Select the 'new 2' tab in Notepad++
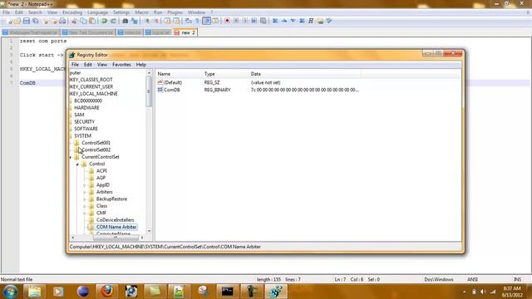Image resolution: width=532 pixels, height=299 pixels. point(185,32)
